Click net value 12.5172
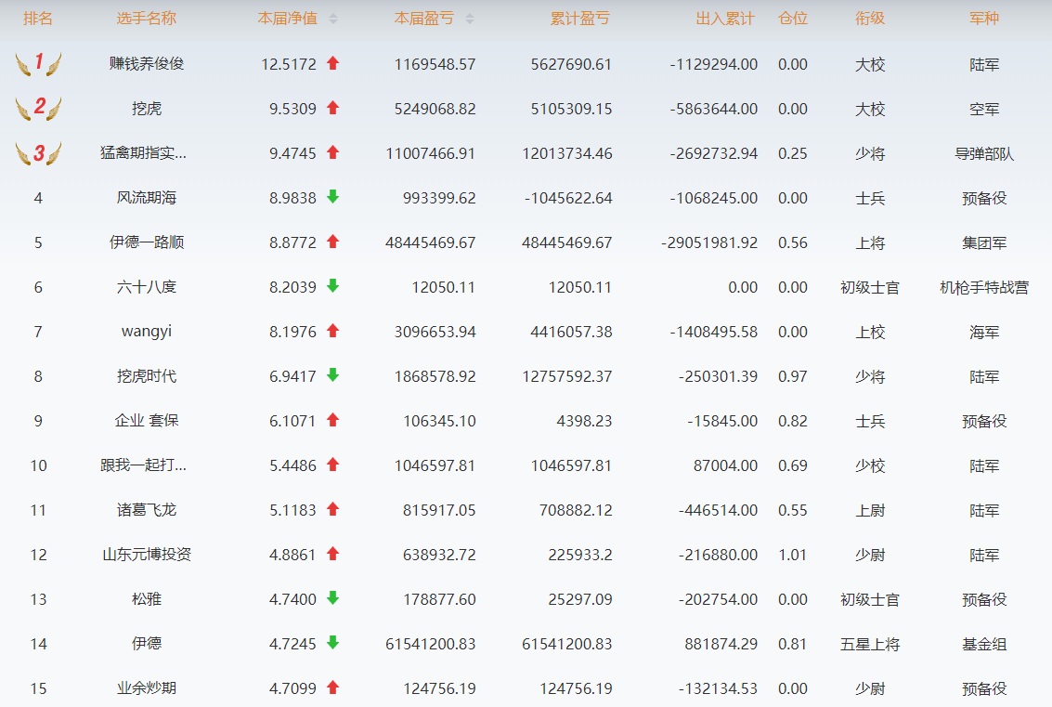Viewport: 1052px width, 707px height. [x=289, y=64]
